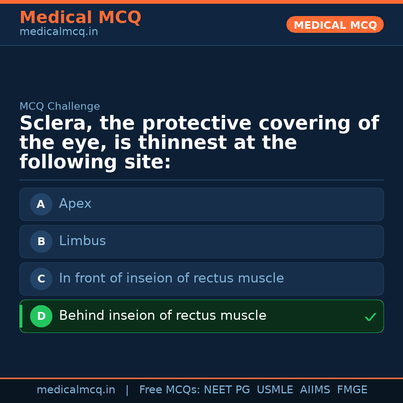Select the circular A badge icon
Viewport: 403px width, 403px height.
pos(41,204)
